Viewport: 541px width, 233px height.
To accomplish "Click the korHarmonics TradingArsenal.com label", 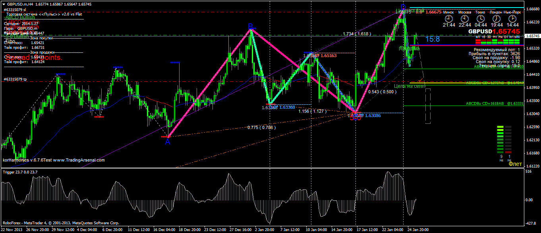I will click(x=54, y=160).
